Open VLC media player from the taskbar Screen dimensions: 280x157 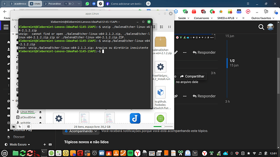[x=116, y=153]
